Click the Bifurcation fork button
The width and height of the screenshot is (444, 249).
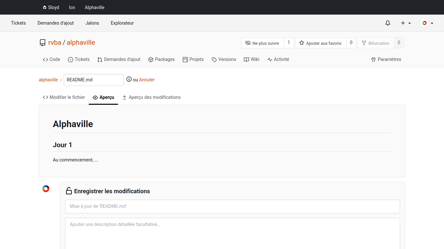click(x=376, y=43)
